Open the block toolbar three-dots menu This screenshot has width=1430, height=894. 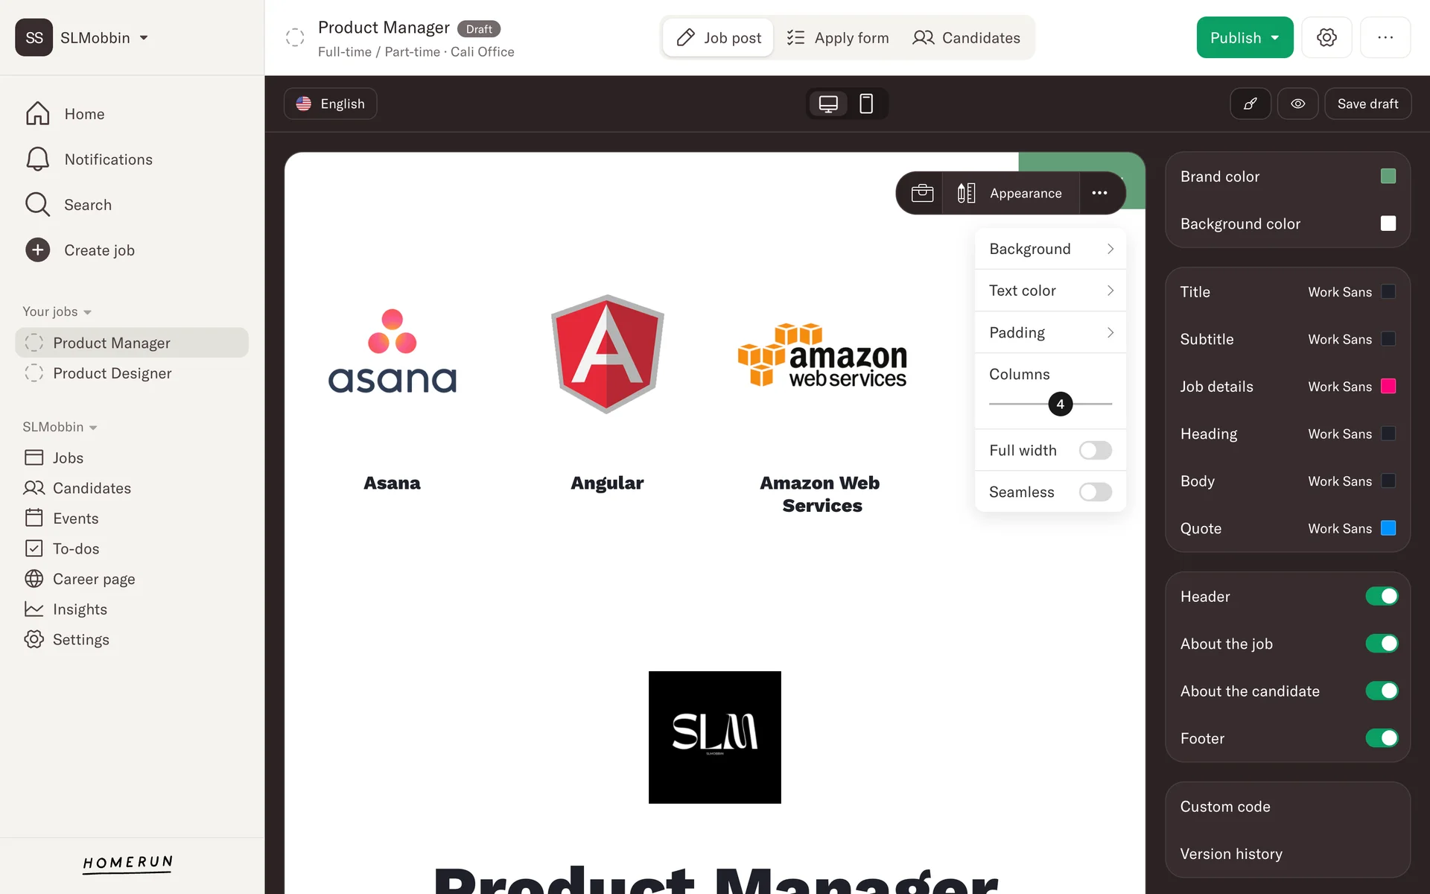click(x=1099, y=193)
